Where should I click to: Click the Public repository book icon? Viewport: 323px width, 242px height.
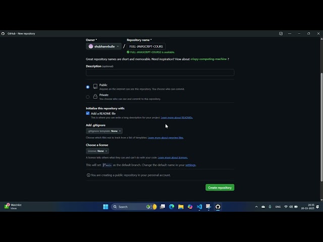(95, 86)
